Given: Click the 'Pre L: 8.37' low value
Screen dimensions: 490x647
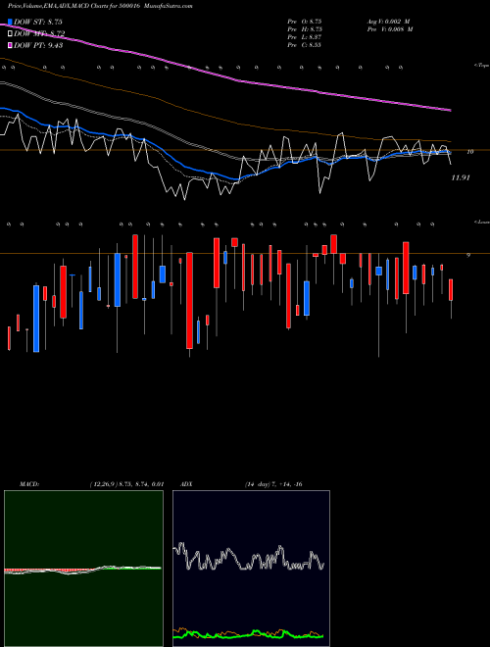Looking at the screenshot, I should [x=305, y=37].
